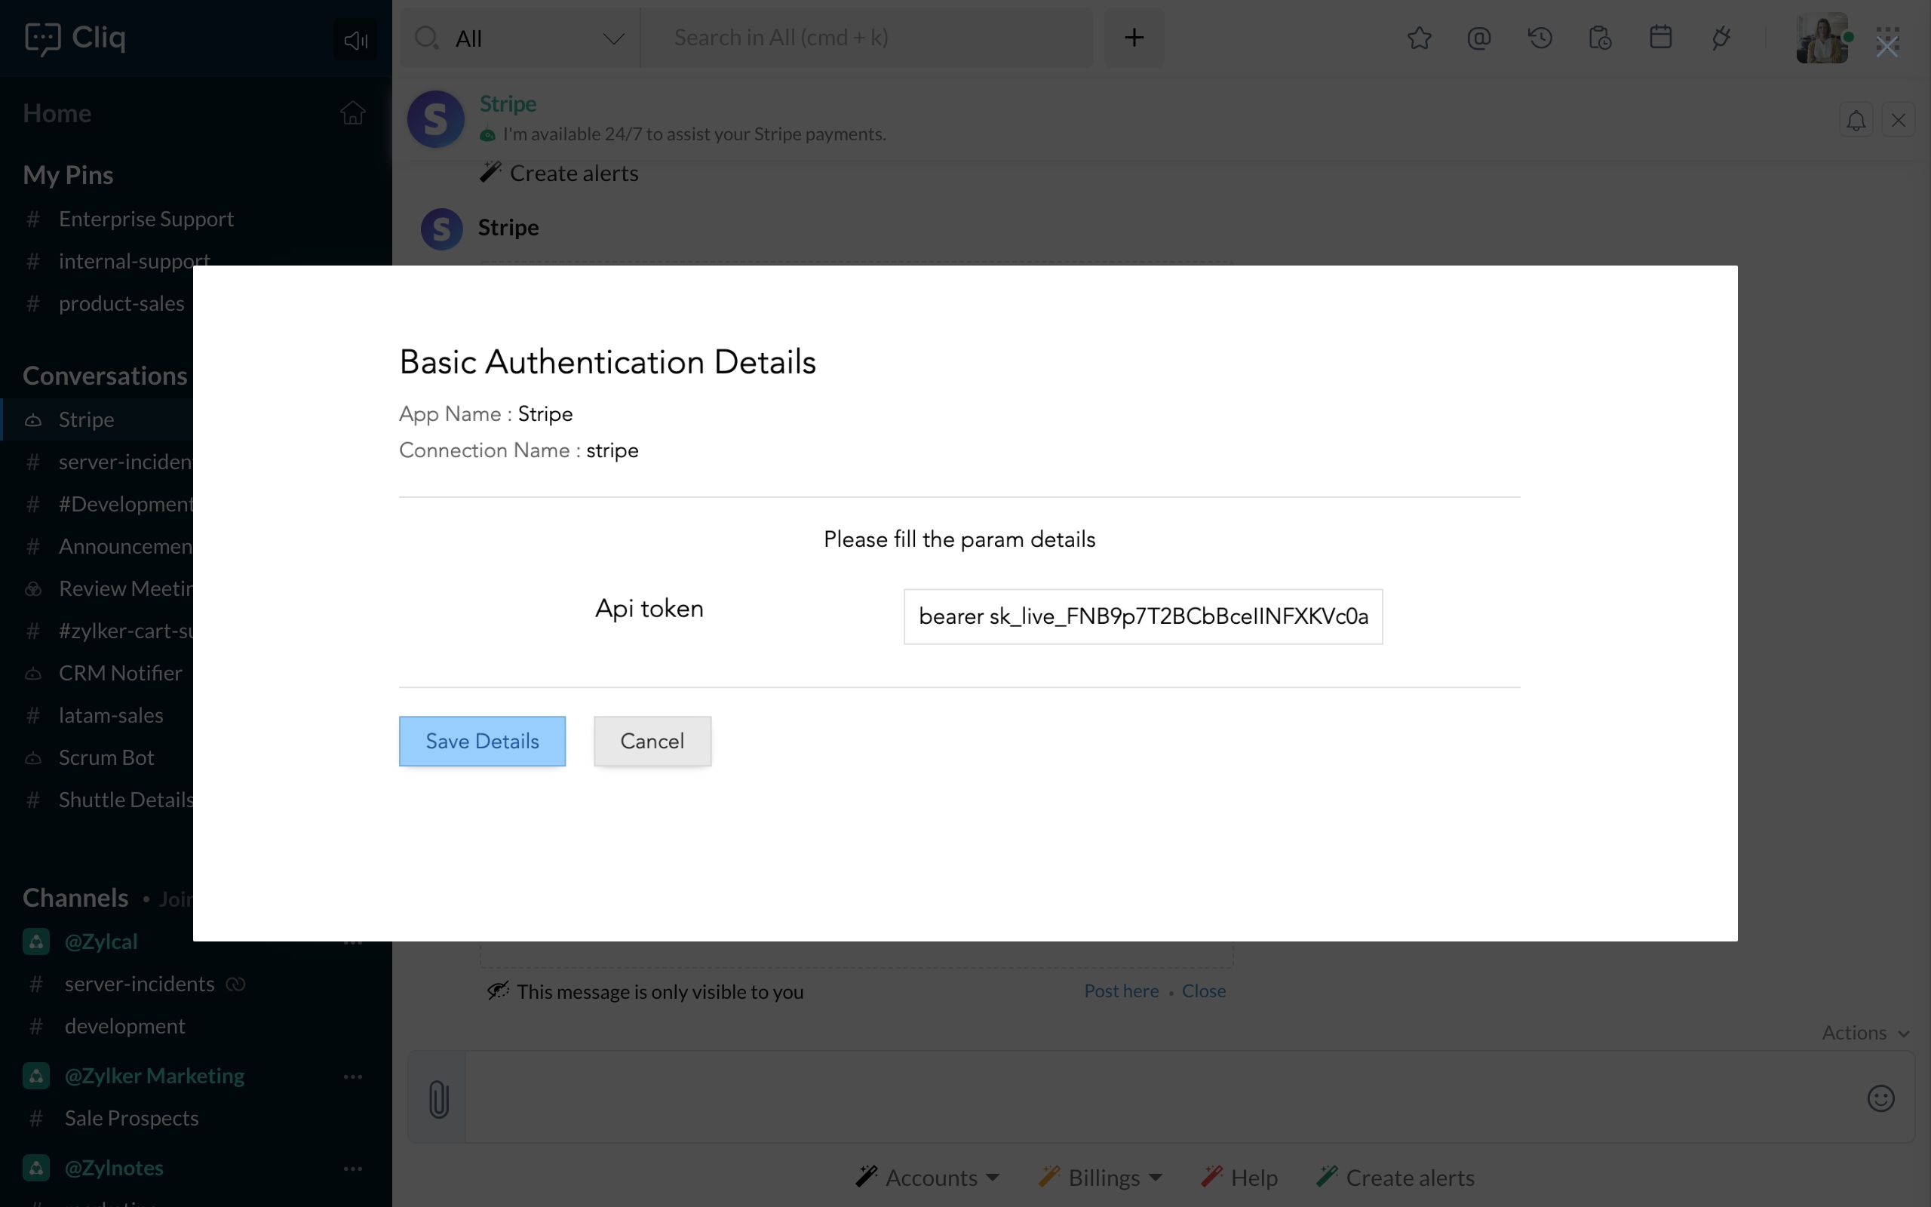This screenshot has width=1931, height=1207.
Task: Click the Close link beside Post here
Action: (1203, 990)
